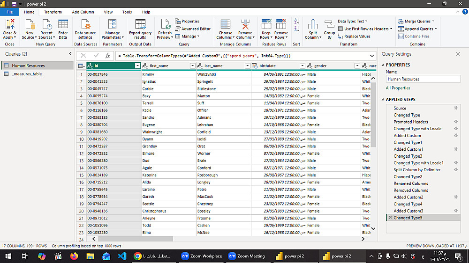Expand the Data Type: Text dropdown
This screenshot has height=263, width=469.
point(353,21)
